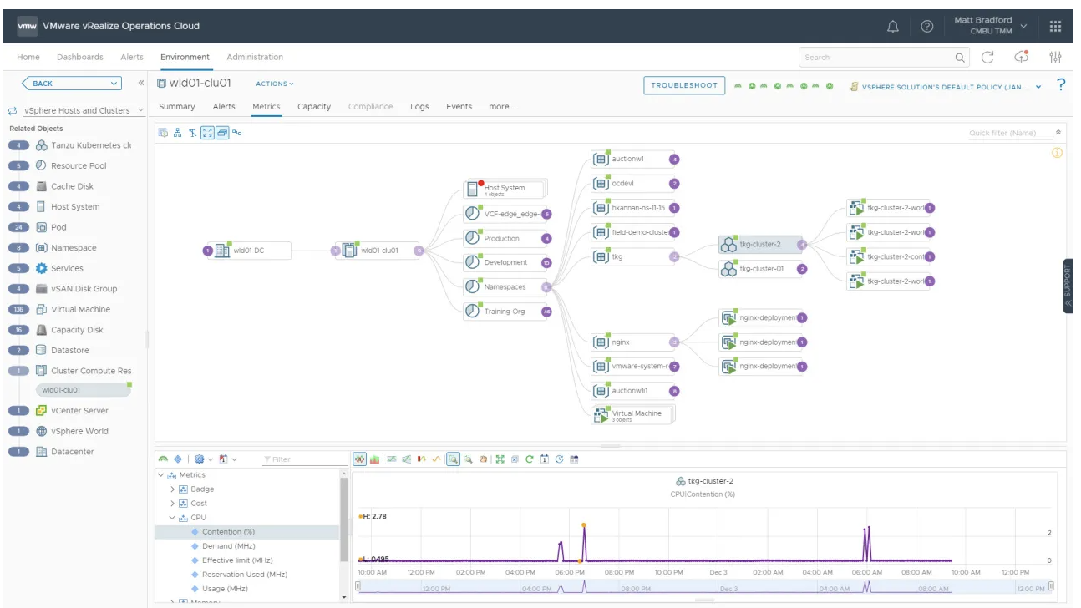Click the TROUBLESHOOT button
The image size is (1081, 608).
[684, 85]
